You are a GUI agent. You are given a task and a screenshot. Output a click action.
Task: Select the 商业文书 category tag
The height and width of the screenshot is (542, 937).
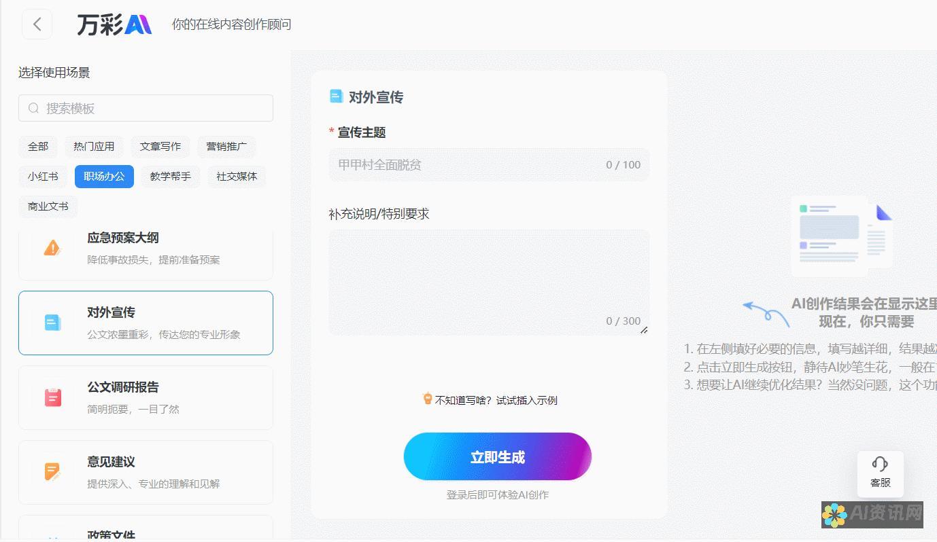pyautogui.click(x=48, y=206)
